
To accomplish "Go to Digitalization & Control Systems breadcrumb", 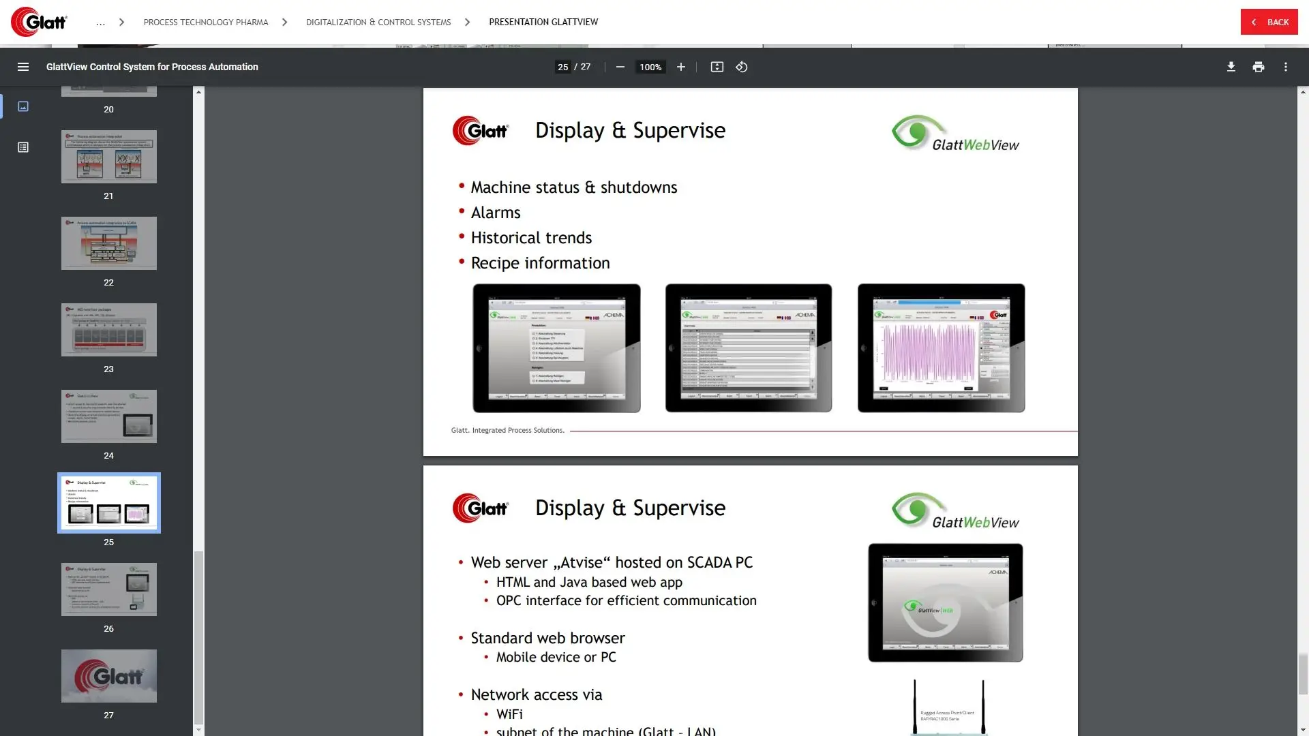I will [378, 22].
